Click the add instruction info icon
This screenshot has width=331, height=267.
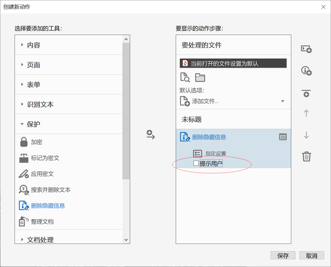[x=306, y=70]
